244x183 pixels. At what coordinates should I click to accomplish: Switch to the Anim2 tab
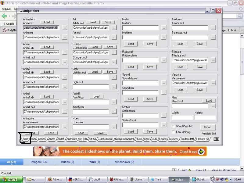[x=34, y=139]
